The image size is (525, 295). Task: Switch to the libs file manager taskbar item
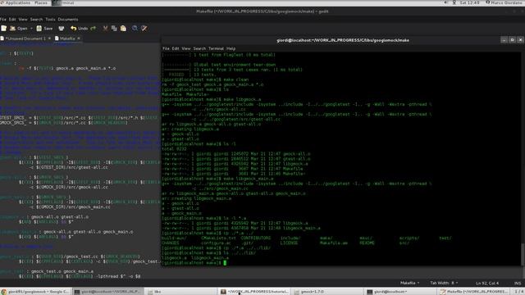(180, 292)
